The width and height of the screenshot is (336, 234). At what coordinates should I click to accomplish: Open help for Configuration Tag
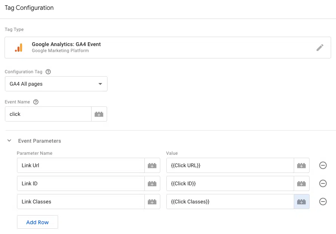click(x=48, y=72)
